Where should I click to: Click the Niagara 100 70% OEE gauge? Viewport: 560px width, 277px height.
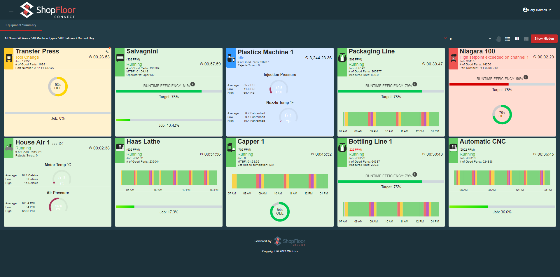[502, 115]
